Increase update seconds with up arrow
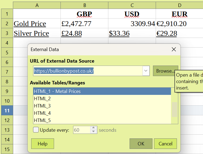203x154 pixels. (94, 128)
